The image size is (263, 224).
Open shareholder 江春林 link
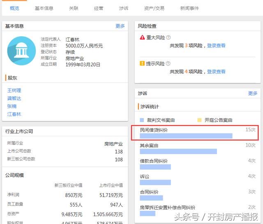point(14,114)
